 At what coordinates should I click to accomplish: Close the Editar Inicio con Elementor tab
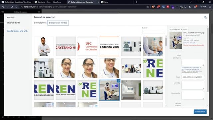(99, 2)
